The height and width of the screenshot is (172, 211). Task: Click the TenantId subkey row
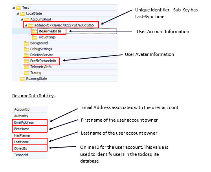[x=30, y=155]
